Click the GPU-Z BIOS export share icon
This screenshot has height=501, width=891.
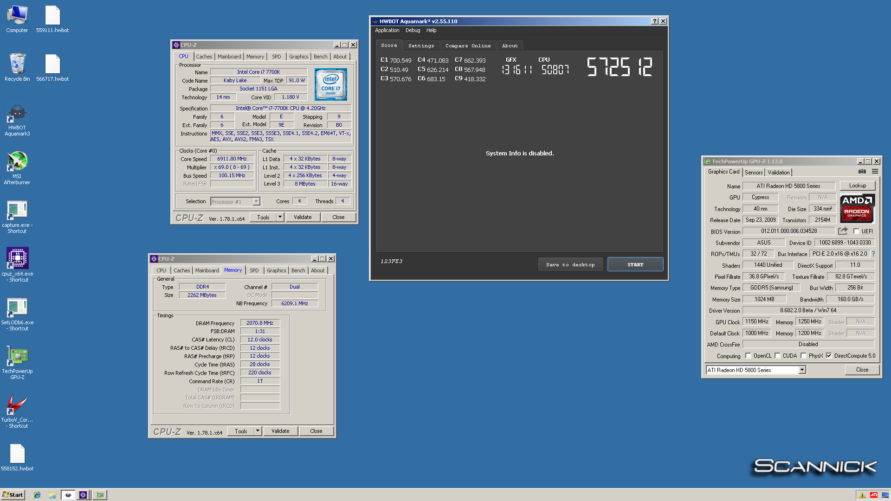[x=843, y=231]
